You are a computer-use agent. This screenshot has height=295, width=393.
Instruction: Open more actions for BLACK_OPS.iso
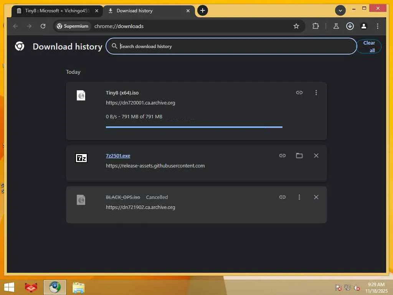tap(299, 197)
